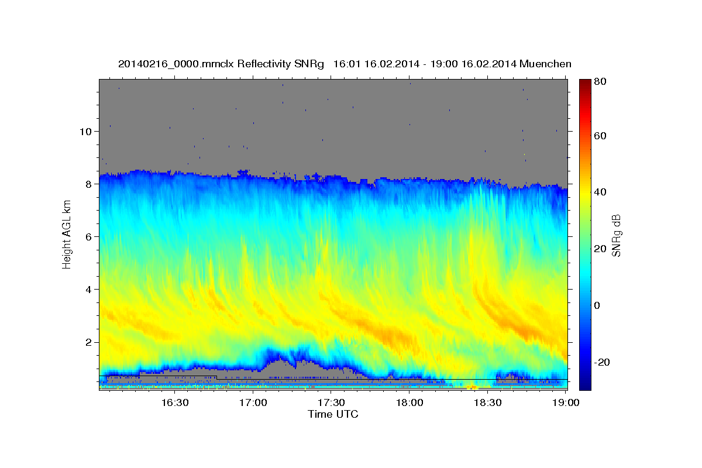
Task: Click the height tick label 10
Action: pos(86,131)
